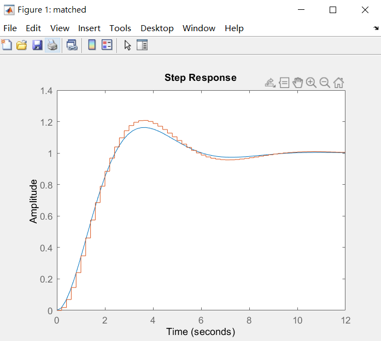
Task: Restore the view with the home icon
Action: [x=338, y=83]
